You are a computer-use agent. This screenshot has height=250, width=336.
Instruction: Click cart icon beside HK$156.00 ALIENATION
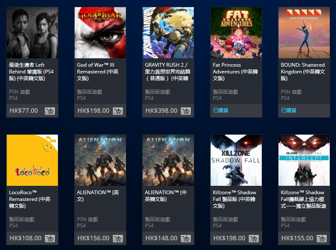point(118,238)
